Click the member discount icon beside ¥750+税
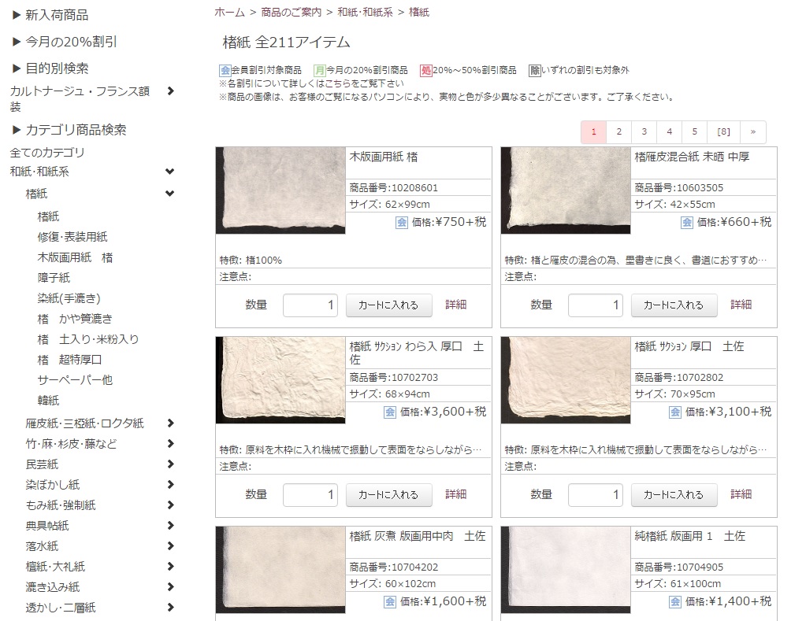The width and height of the screenshot is (806, 621). coord(402,223)
